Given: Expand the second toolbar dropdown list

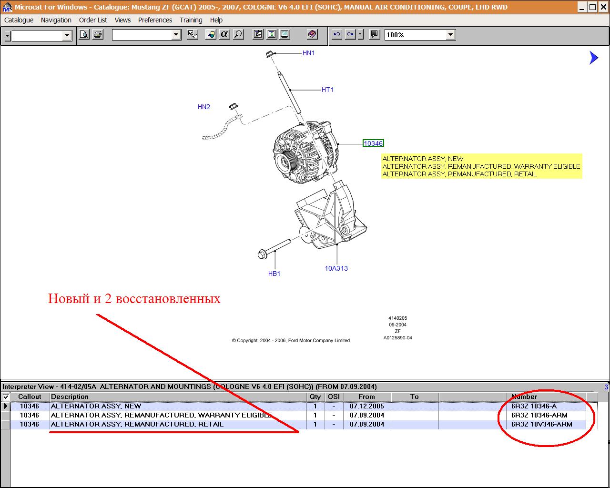Looking at the screenshot, I should point(176,35).
